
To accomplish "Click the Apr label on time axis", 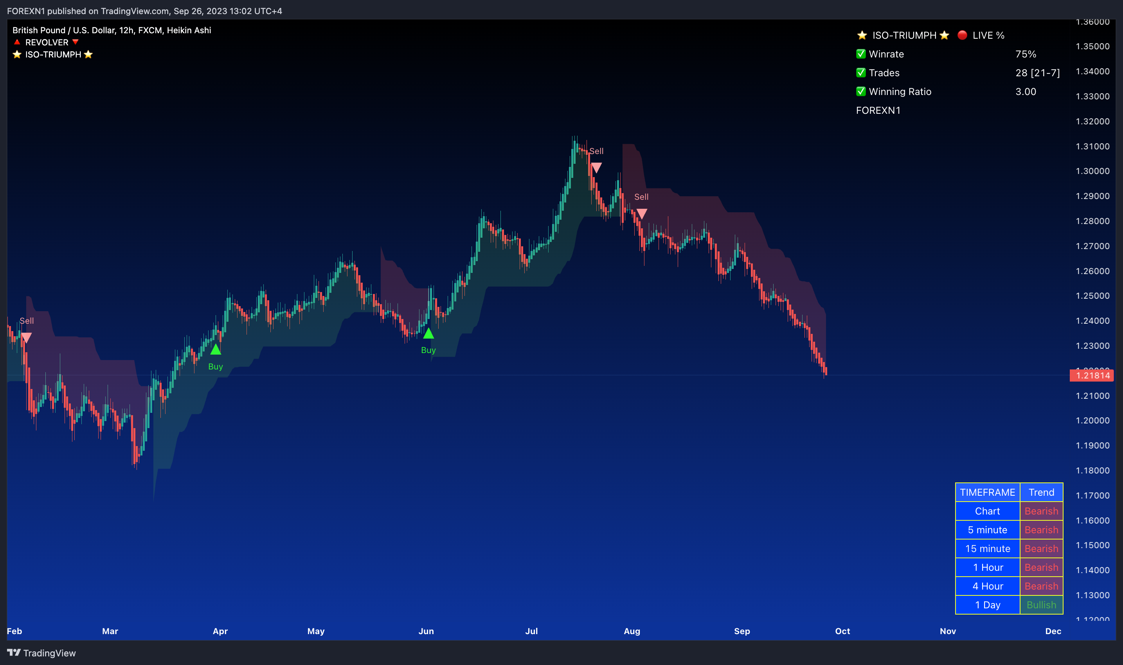I will 220,631.
